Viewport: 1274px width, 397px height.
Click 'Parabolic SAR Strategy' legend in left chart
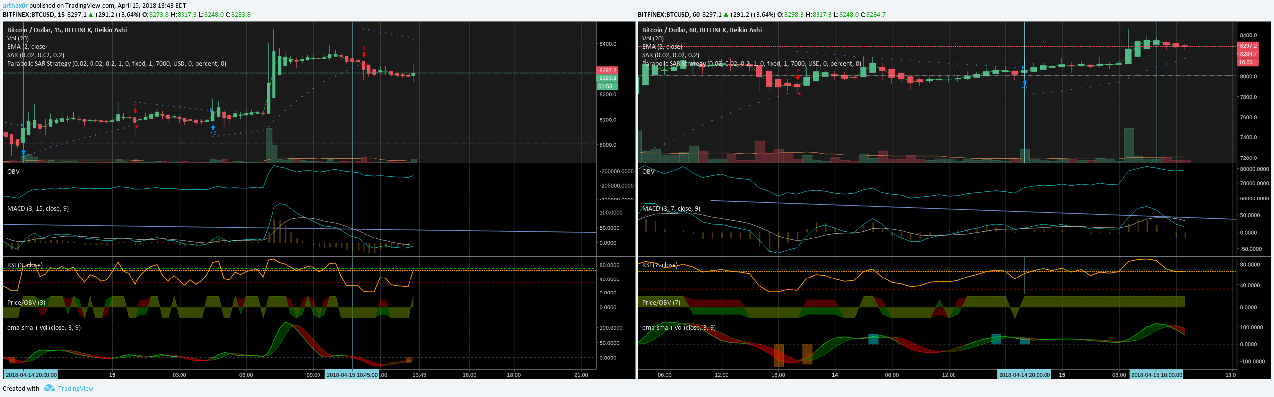pyautogui.click(x=117, y=63)
